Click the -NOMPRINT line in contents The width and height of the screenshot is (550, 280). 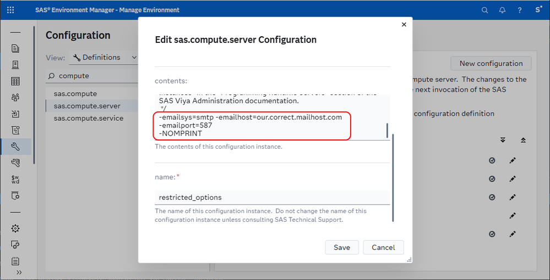click(x=180, y=134)
